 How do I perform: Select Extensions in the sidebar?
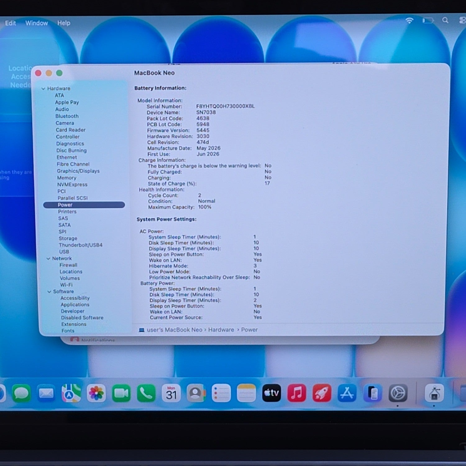[x=74, y=324]
